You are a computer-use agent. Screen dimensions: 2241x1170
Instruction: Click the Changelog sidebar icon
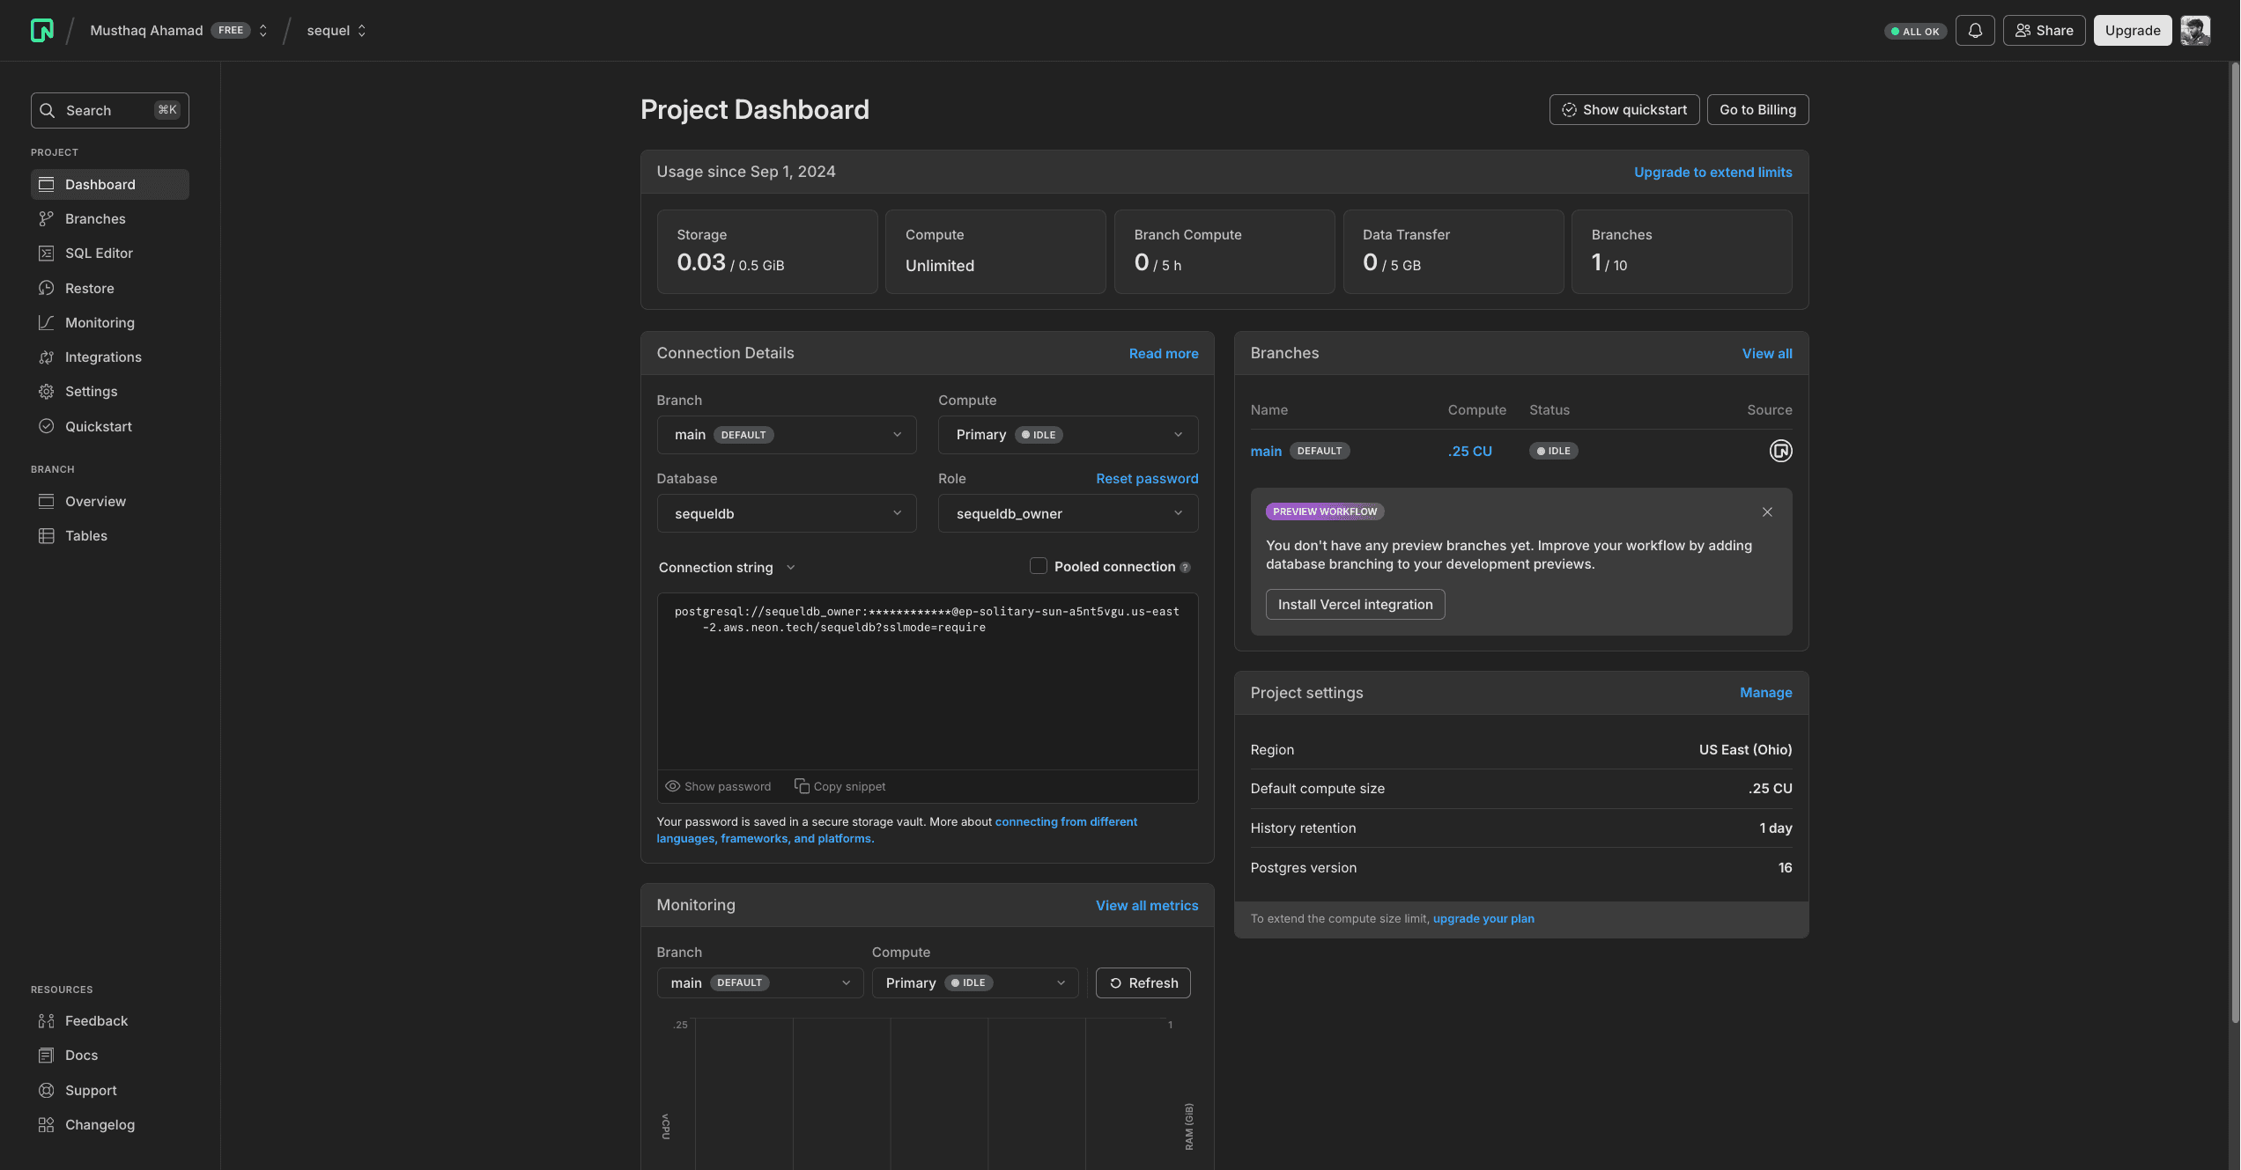click(x=47, y=1124)
